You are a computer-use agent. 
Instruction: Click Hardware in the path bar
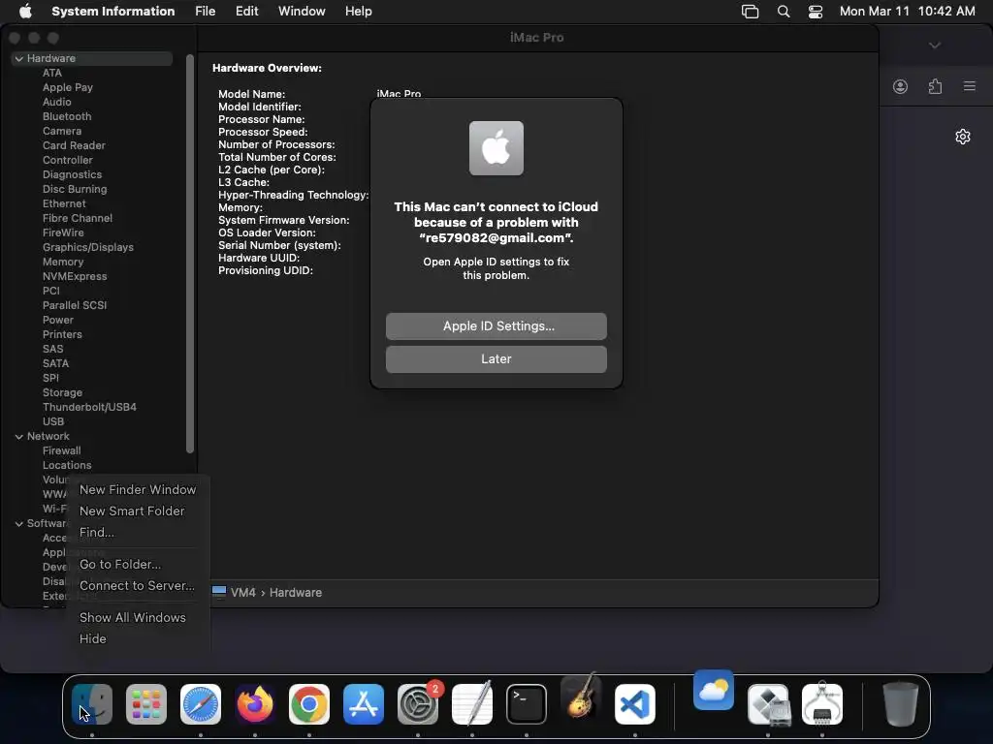[x=296, y=593]
